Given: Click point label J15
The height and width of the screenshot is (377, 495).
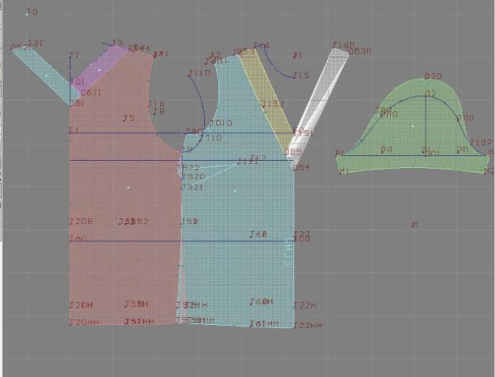Looking at the screenshot, I should [301, 75].
